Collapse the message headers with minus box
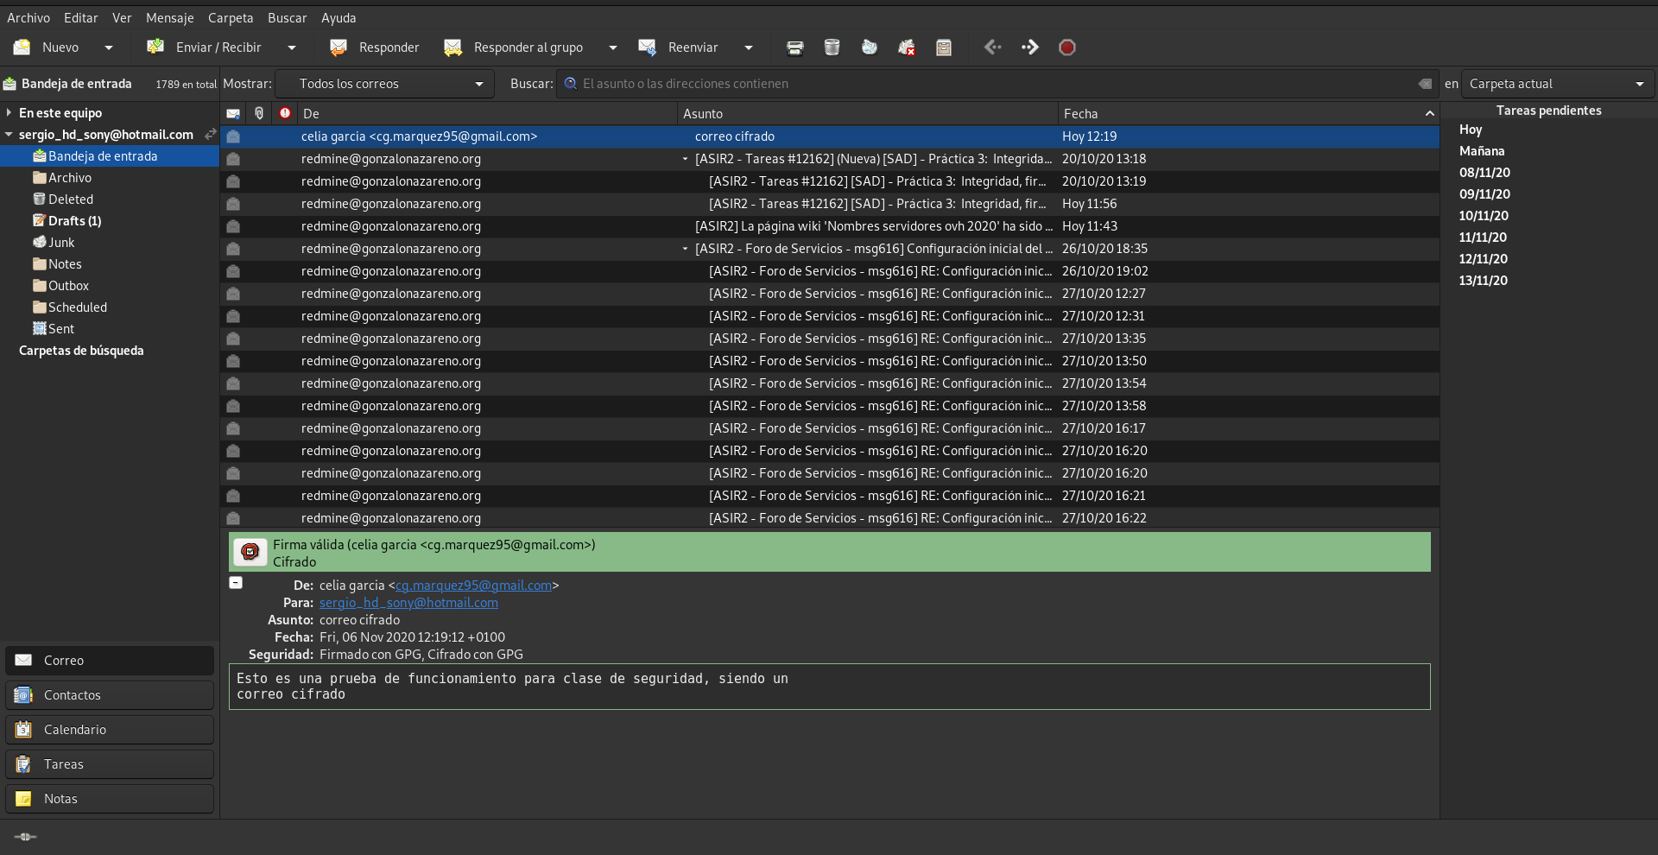The height and width of the screenshot is (855, 1658). coord(236,583)
